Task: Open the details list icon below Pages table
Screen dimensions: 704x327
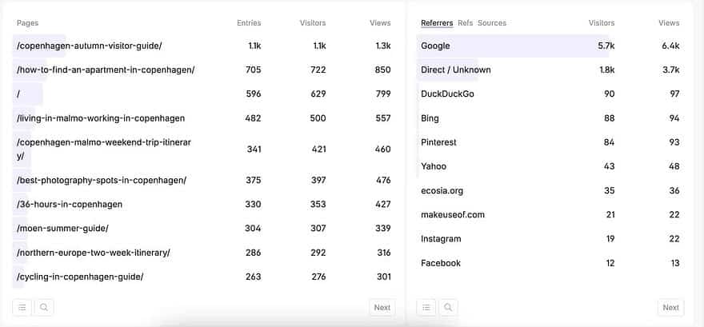Action: pos(22,307)
